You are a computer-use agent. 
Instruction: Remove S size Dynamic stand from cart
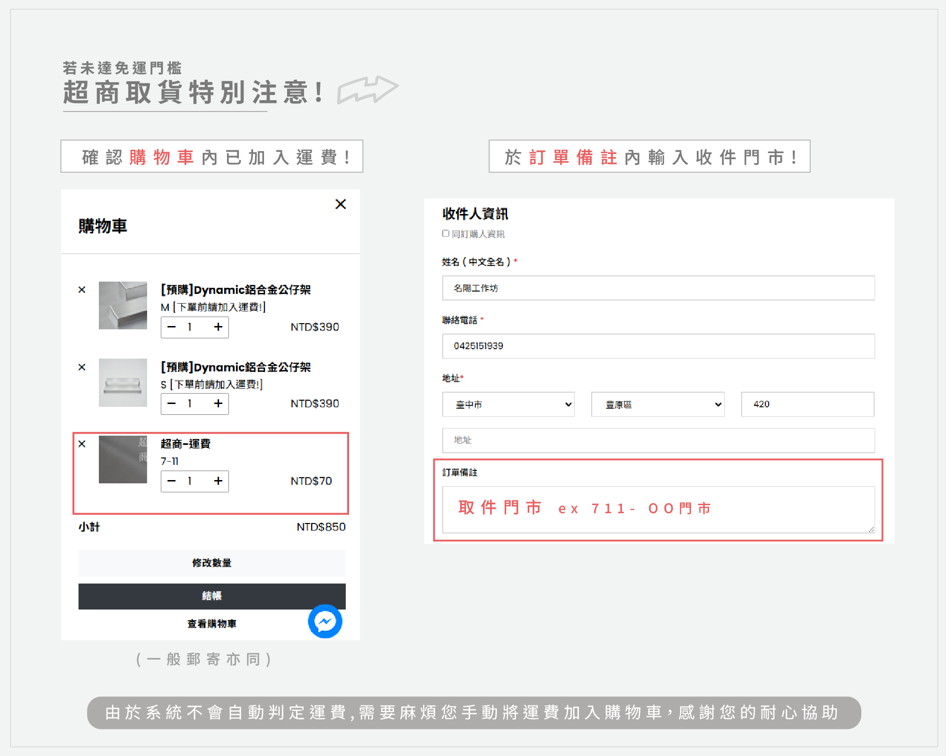[82, 367]
